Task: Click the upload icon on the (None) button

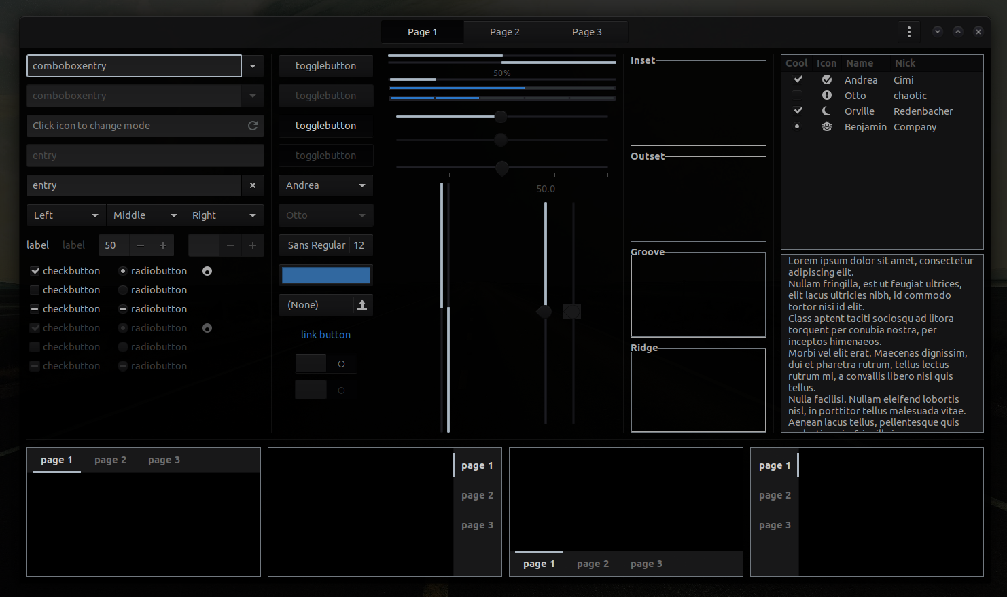Action: tap(362, 304)
